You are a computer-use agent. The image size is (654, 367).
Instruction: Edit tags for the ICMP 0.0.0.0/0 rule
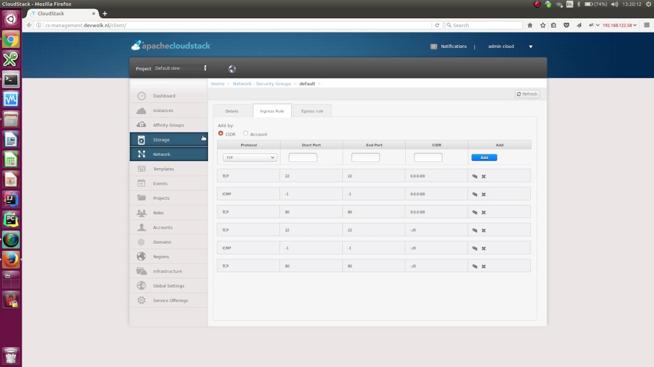475,194
